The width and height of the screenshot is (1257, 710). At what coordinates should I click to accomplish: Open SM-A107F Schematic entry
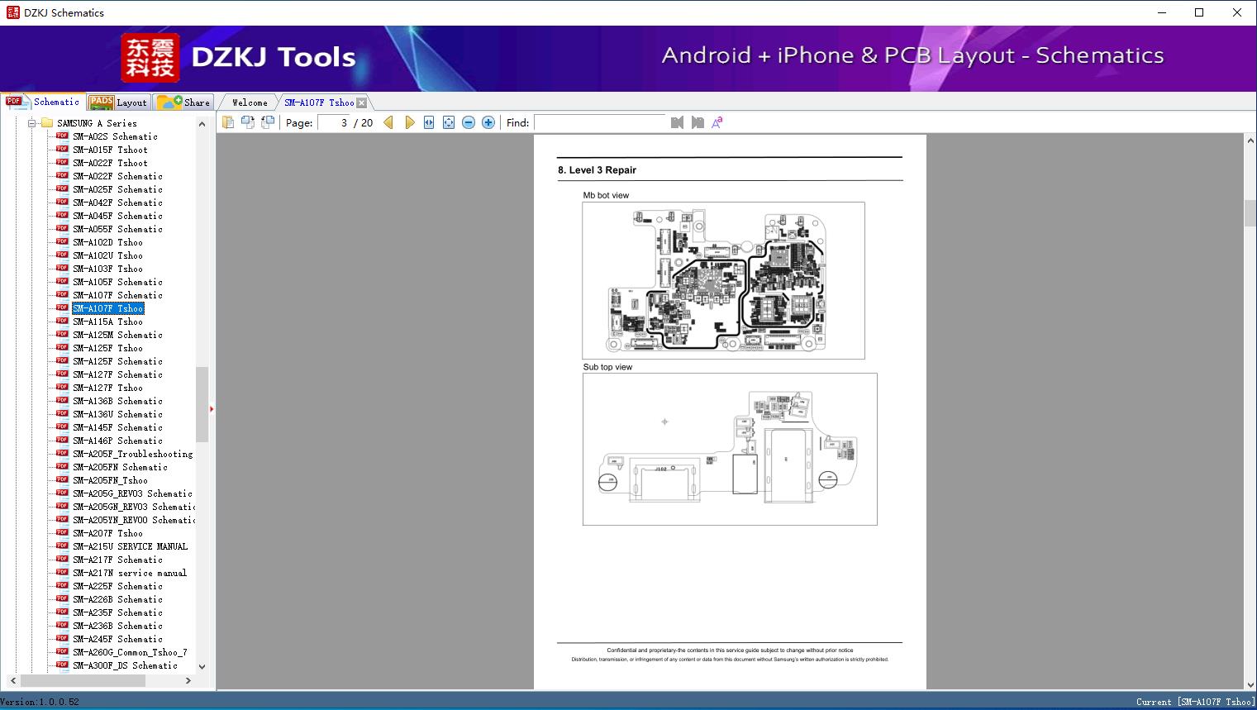coord(117,295)
